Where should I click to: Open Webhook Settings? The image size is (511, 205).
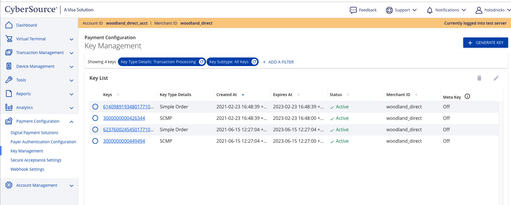[x=27, y=169]
